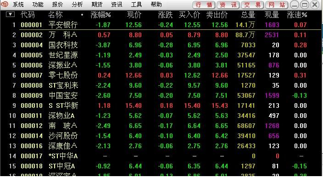Select the 国农科技 row name
The height and width of the screenshot is (183, 323).
pyautogui.click(x=63, y=45)
